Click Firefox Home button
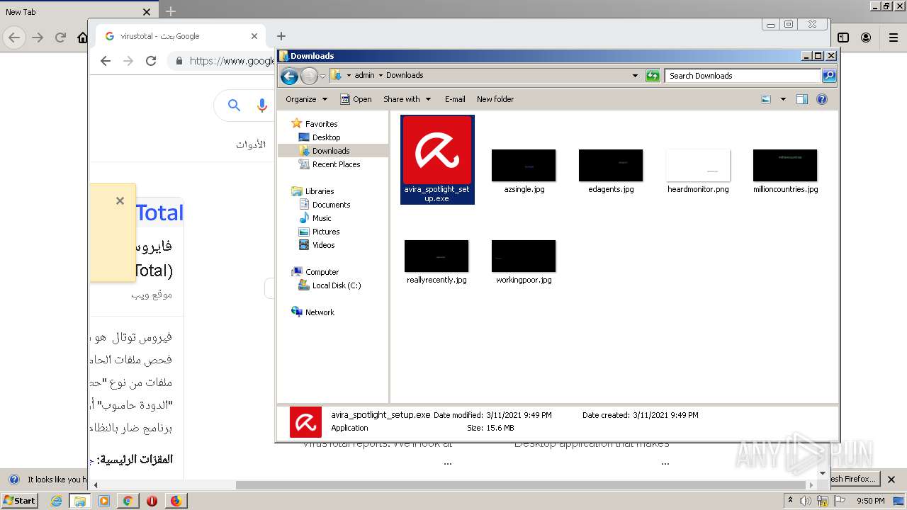907x510 pixels. coord(83,38)
